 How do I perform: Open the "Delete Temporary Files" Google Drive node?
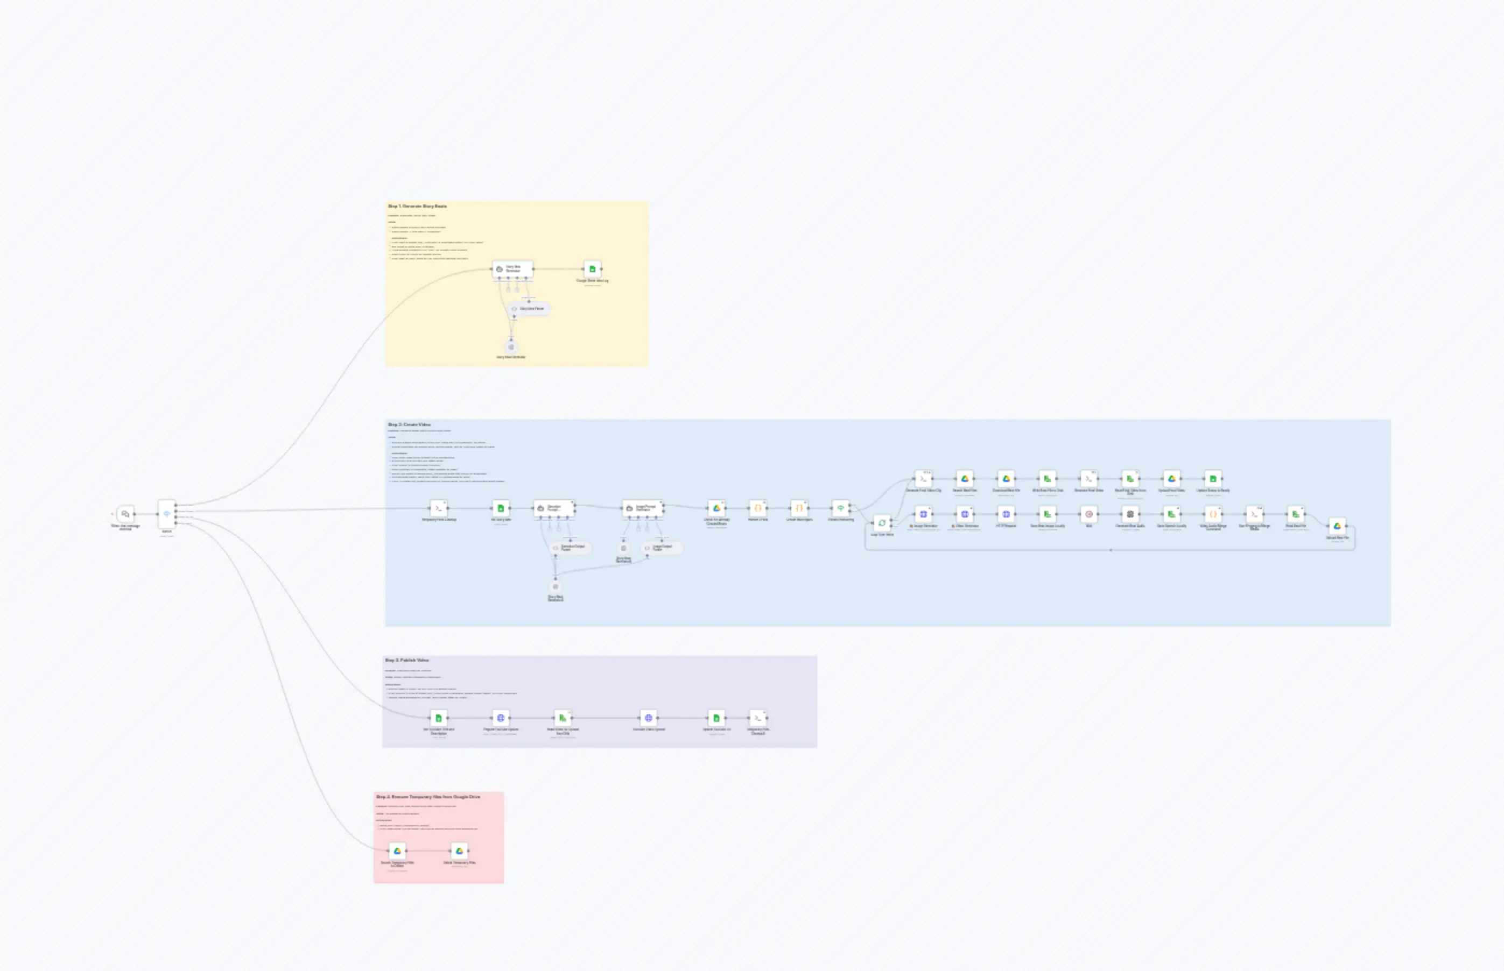click(460, 850)
